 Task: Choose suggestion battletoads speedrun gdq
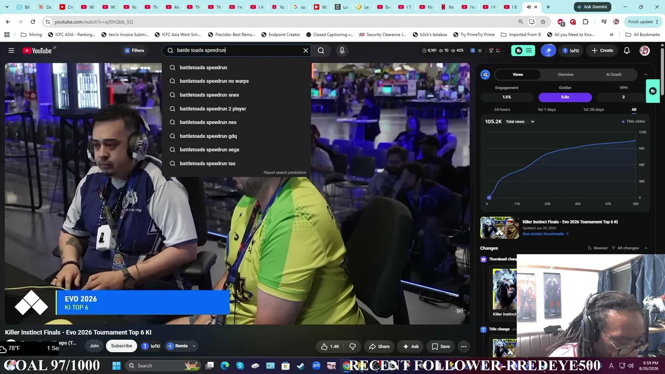[x=236, y=136]
